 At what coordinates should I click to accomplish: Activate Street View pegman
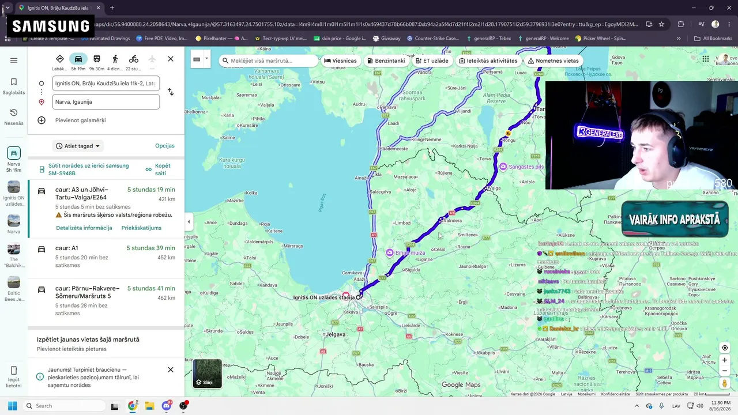click(x=725, y=383)
